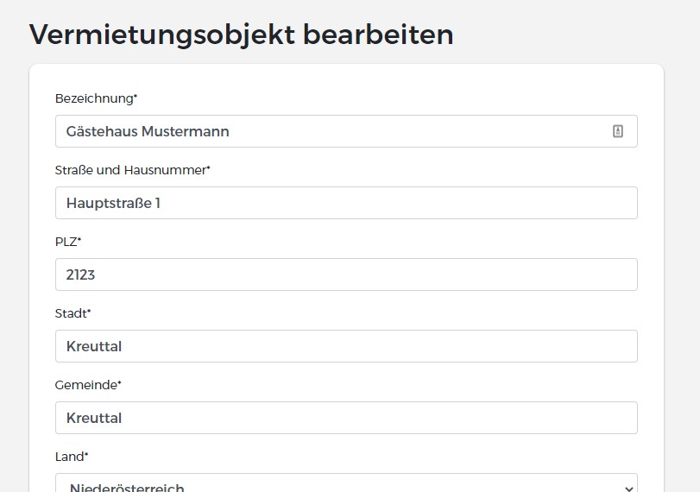The height and width of the screenshot is (492, 700).
Task: Click the Straße und Hausnummer label
Action: (x=132, y=170)
